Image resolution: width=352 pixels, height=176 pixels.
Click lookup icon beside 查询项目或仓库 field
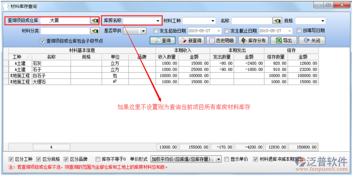(x=94, y=21)
